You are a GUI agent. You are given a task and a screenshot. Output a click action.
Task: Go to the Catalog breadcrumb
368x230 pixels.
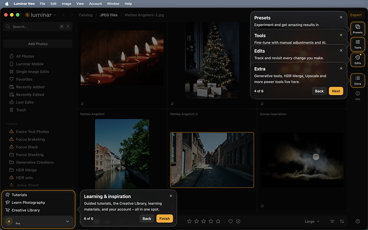tap(86, 15)
